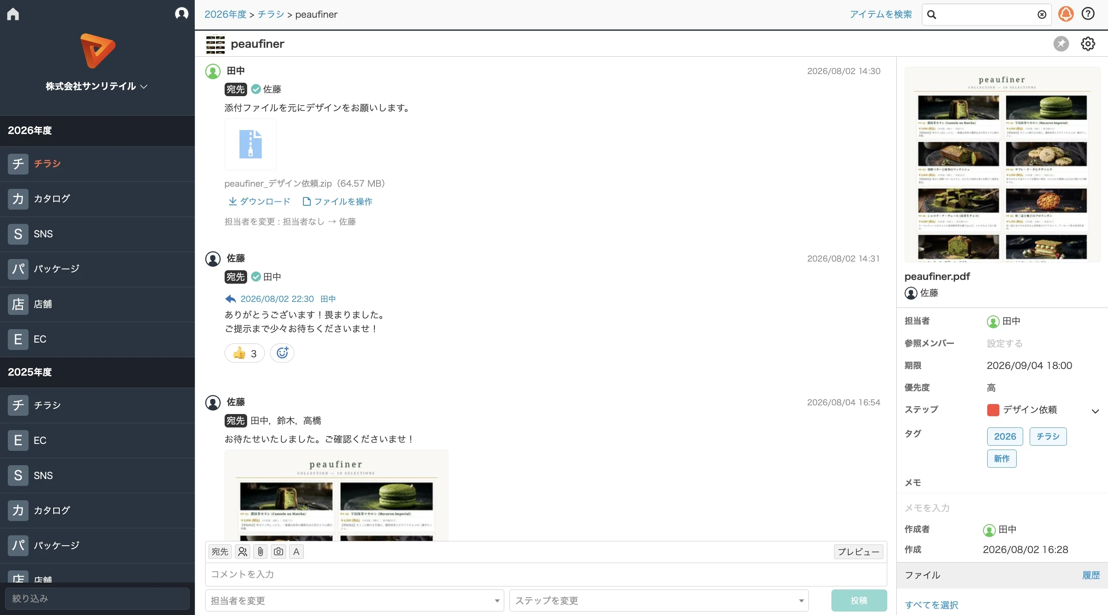Click into the コメントを入力 field
Screen dimensions: 1108x615
pos(546,574)
